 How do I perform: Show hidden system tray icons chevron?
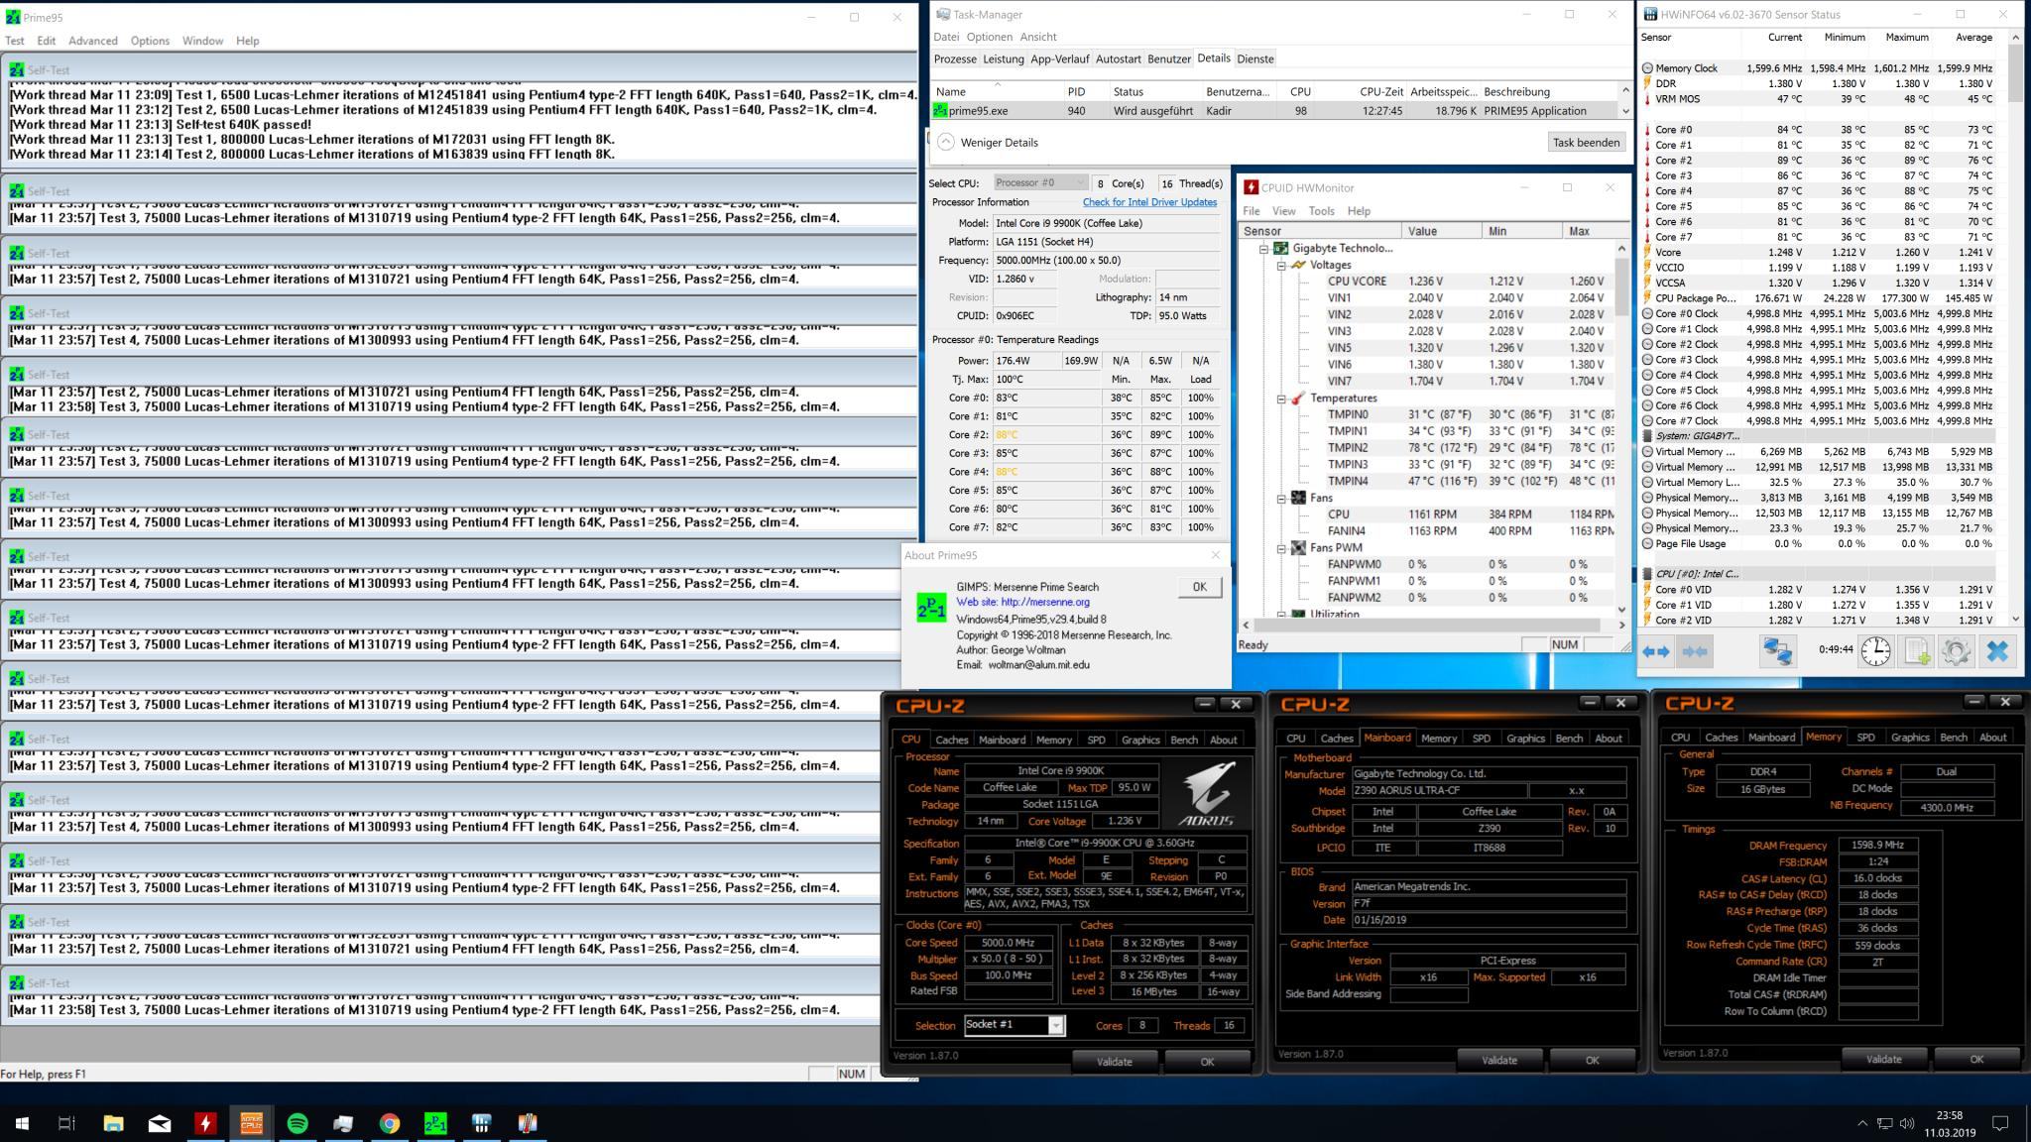1861,1123
